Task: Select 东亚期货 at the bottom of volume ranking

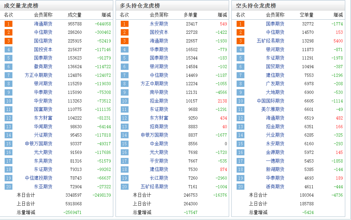Action: [x=43, y=186]
